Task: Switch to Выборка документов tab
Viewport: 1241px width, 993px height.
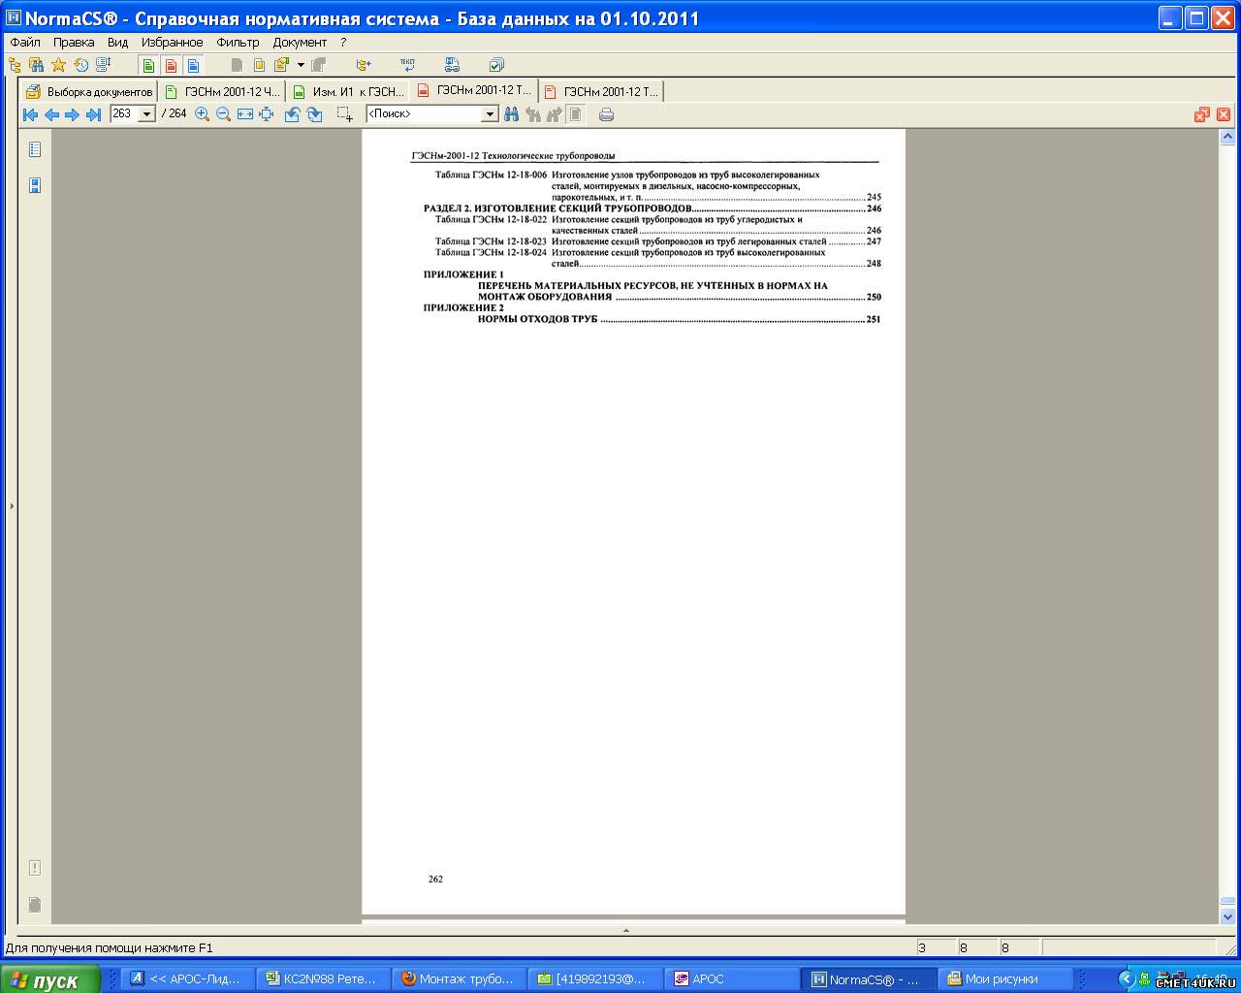Action: (x=89, y=91)
